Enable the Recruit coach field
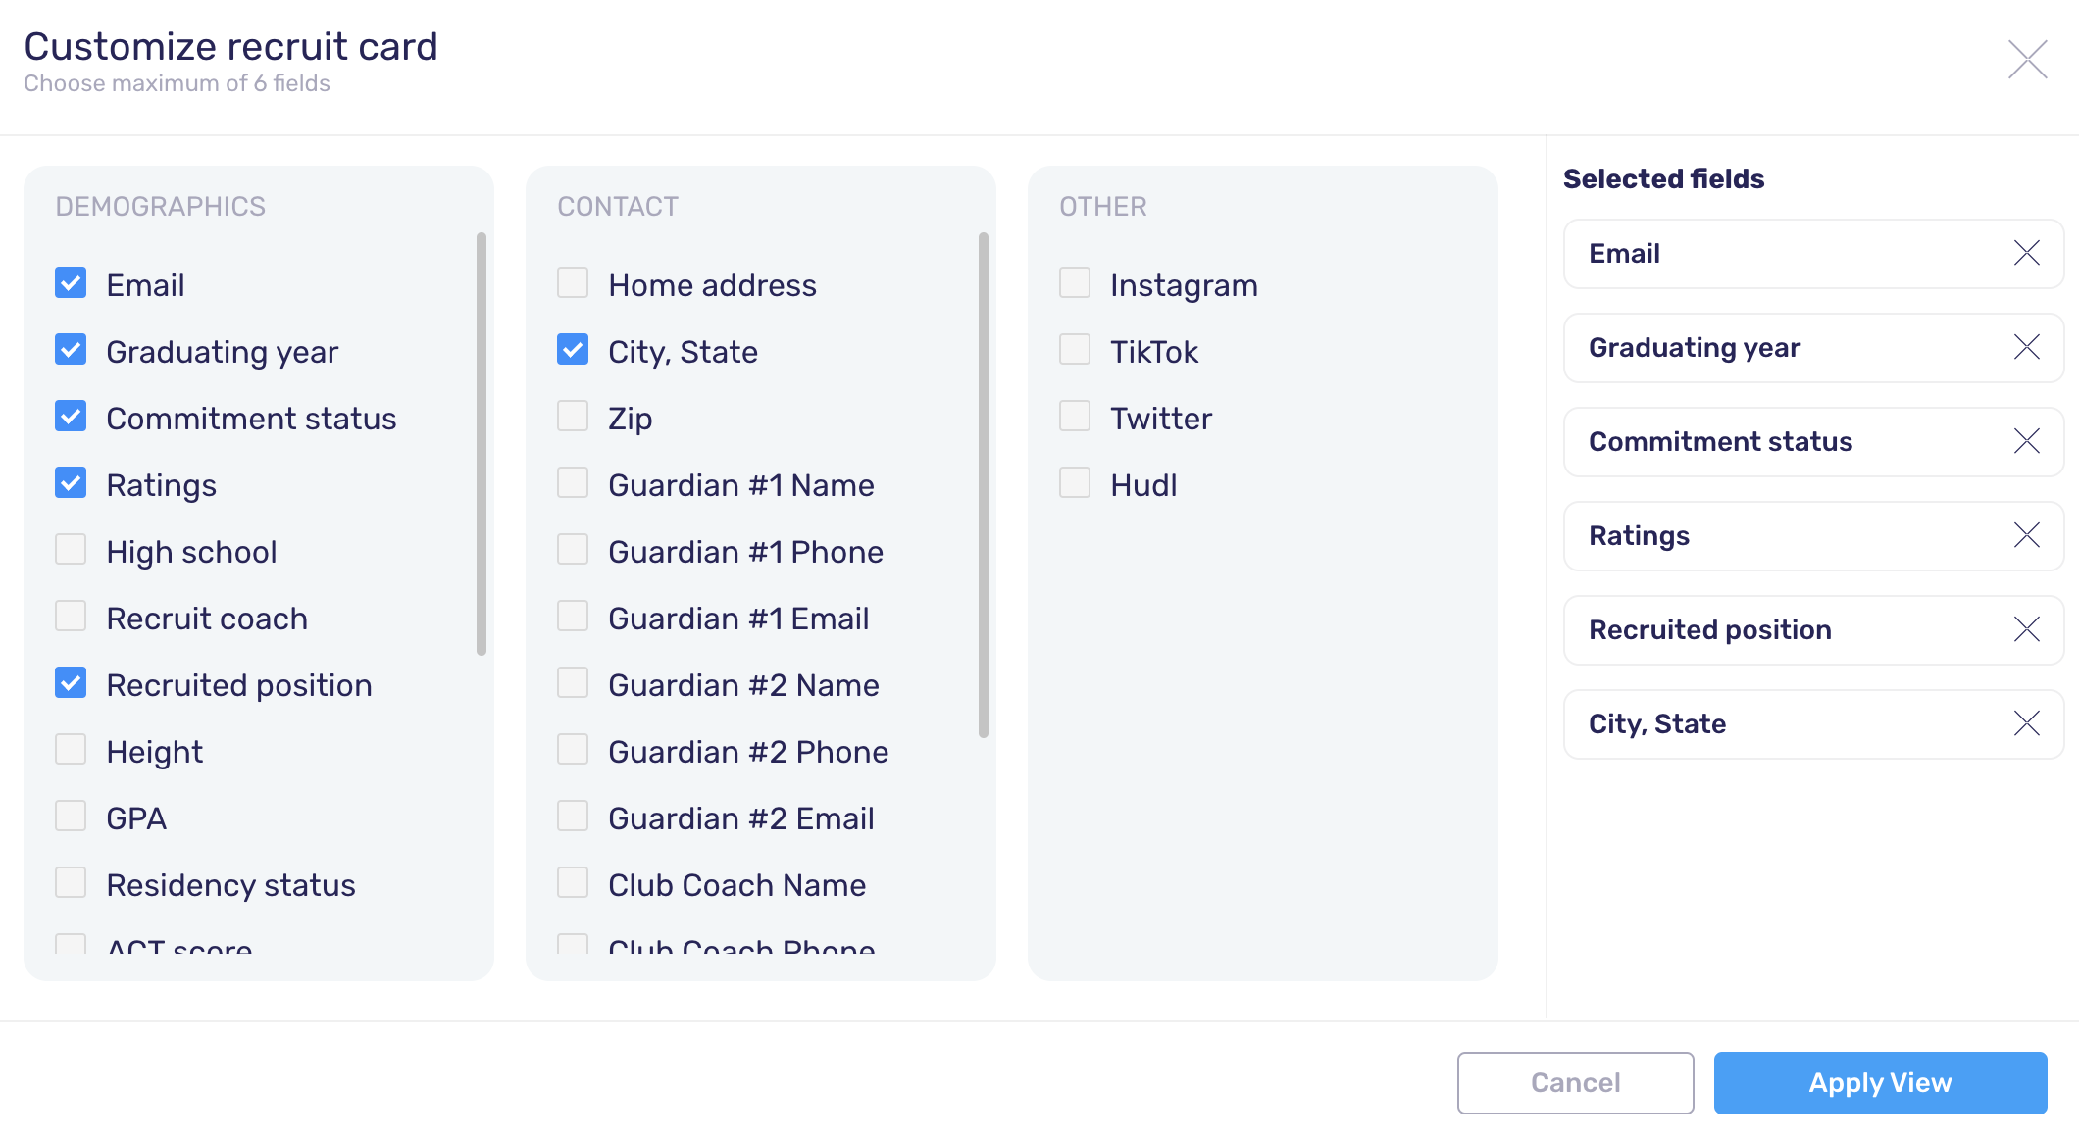2079x1139 pixels. 71,616
